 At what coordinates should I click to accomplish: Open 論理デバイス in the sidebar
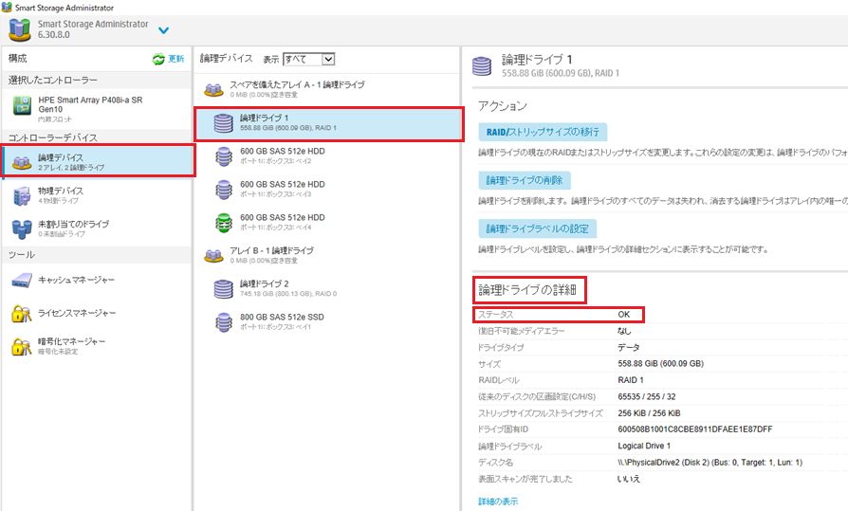98,161
